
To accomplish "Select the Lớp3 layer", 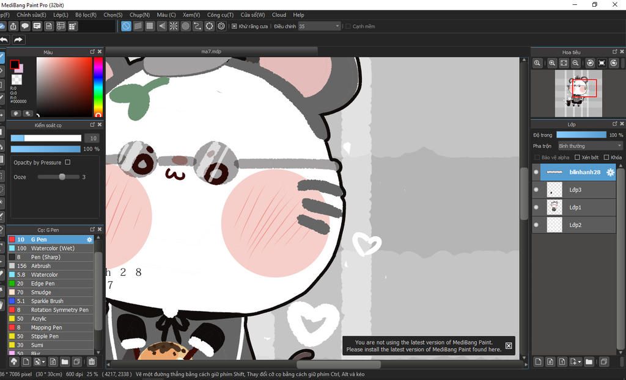I will [x=574, y=190].
